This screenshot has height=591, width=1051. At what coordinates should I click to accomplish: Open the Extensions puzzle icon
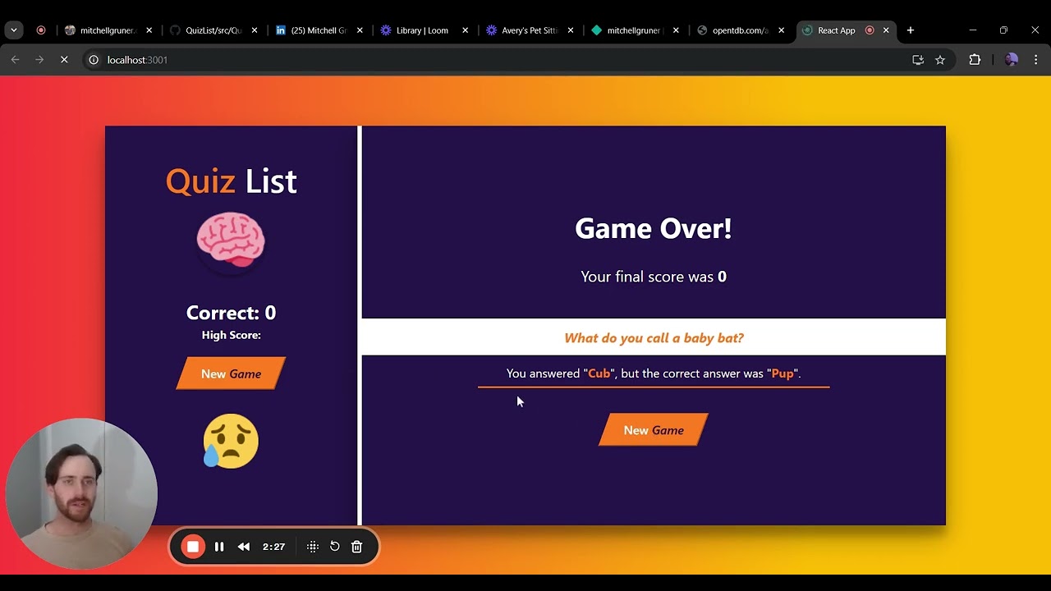(x=975, y=60)
